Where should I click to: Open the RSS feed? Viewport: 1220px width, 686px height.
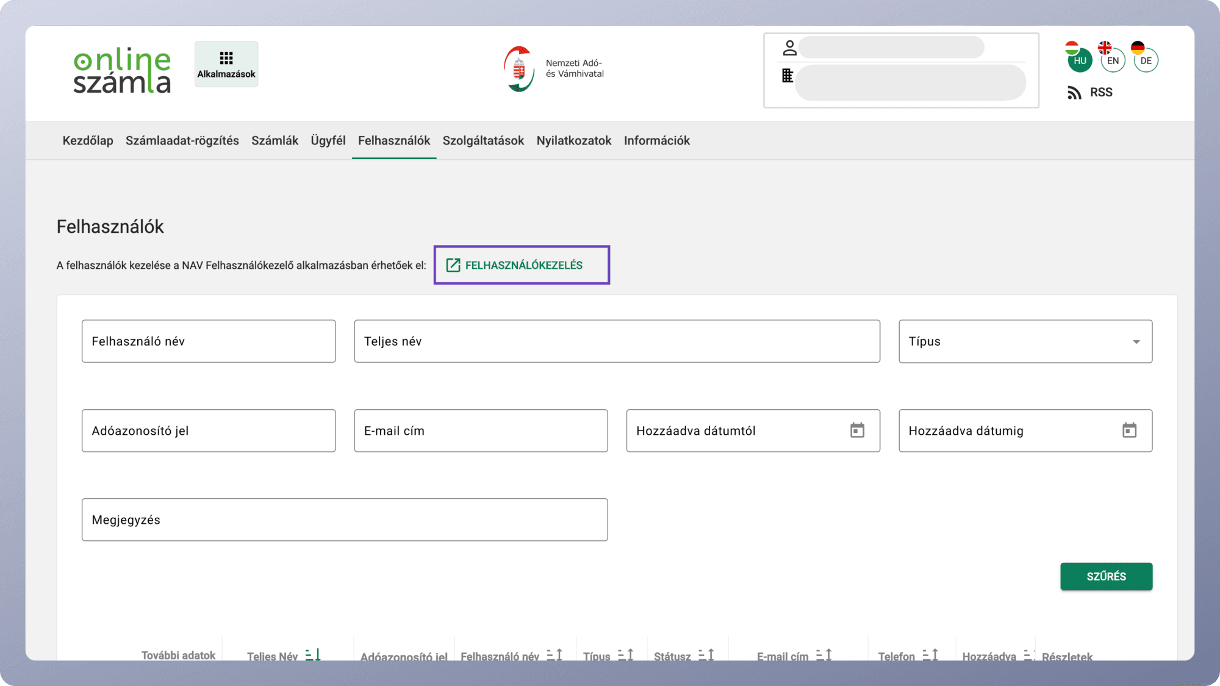tap(1090, 93)
